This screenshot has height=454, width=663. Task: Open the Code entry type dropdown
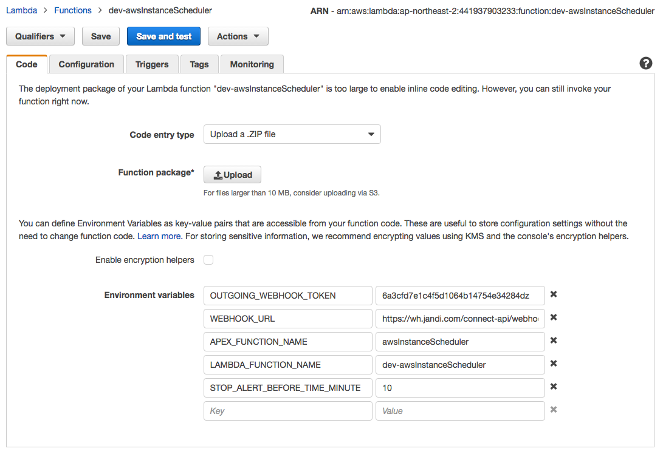coord(292,134)
